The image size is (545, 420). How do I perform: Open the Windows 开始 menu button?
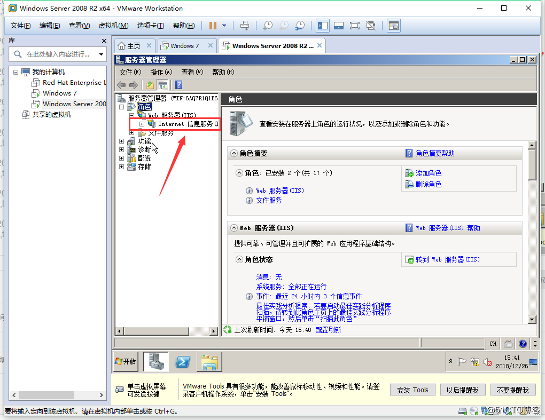pos(126,361)
